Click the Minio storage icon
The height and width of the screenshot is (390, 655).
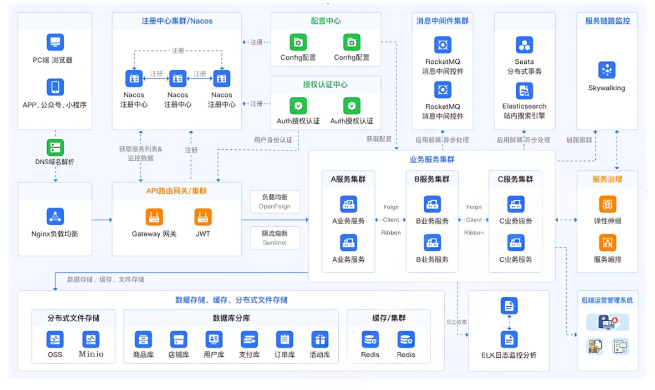click(x=91, y=339)
